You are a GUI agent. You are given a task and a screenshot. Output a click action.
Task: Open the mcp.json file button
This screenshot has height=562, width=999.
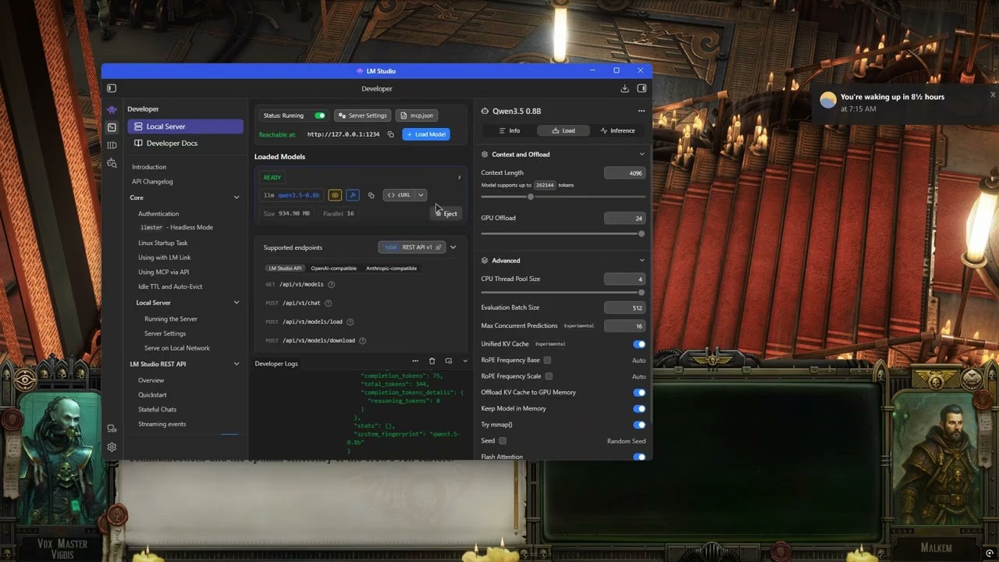pos(417,116)
